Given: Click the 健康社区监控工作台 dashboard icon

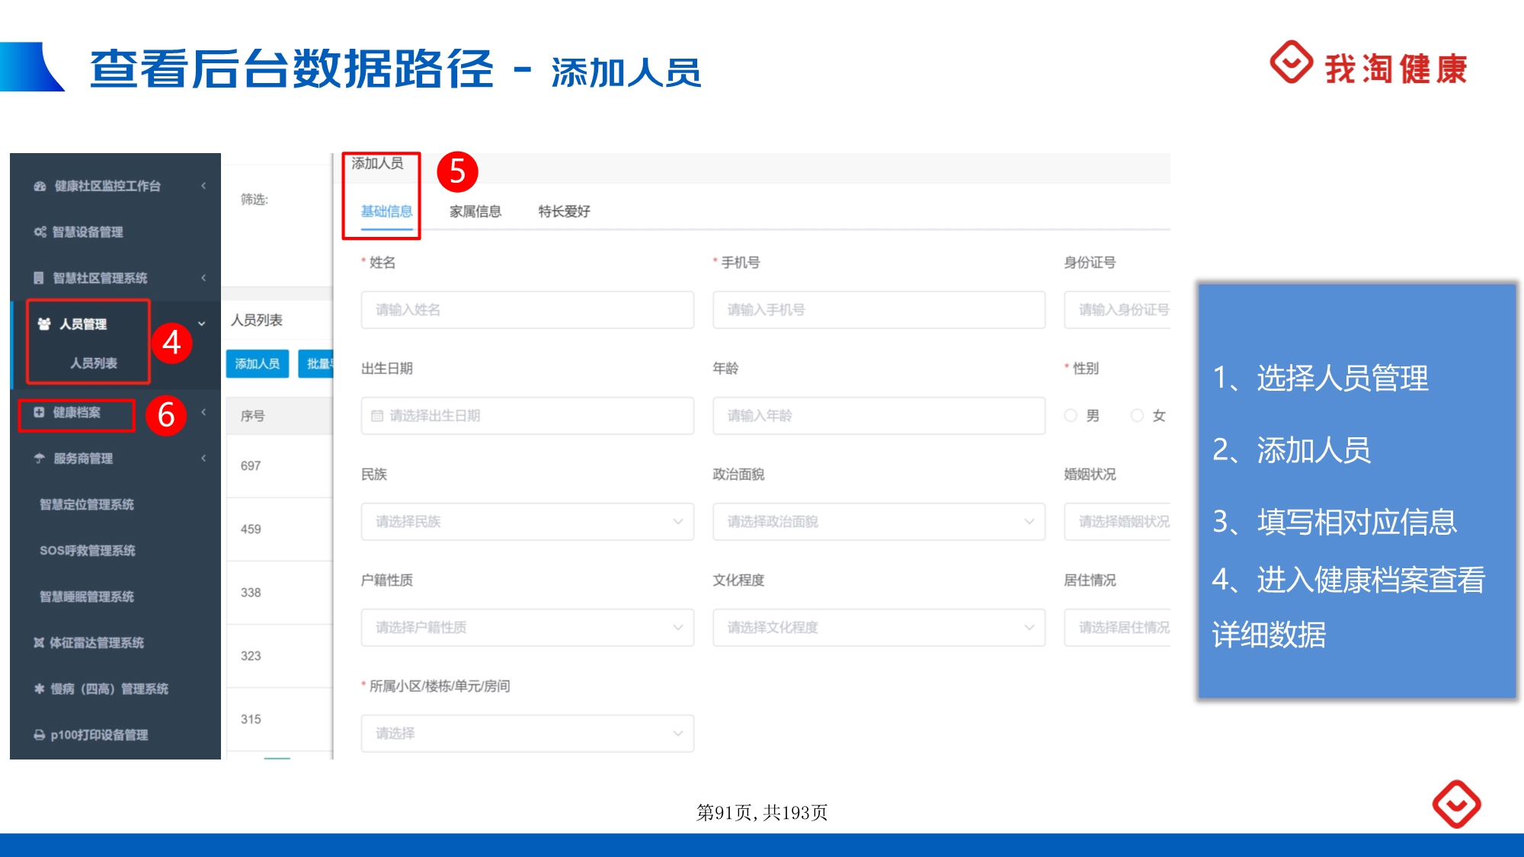Looking at the screenshot, I should [40, 186].
